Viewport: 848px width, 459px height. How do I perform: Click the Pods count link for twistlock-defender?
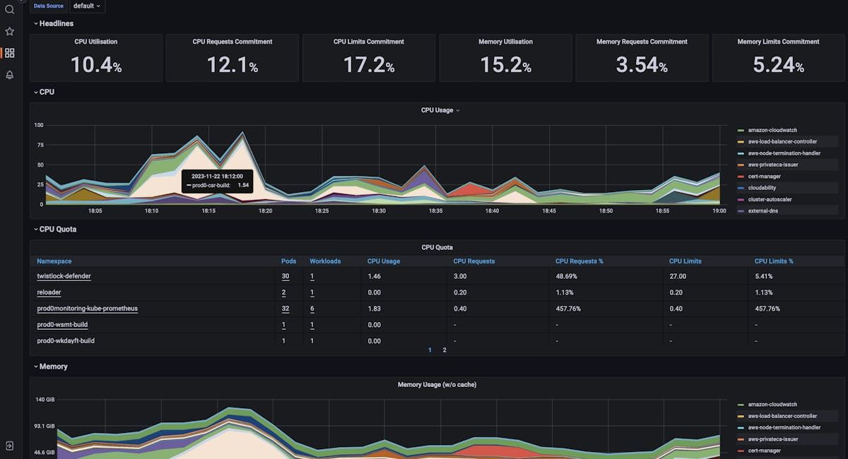click(287, 275)
